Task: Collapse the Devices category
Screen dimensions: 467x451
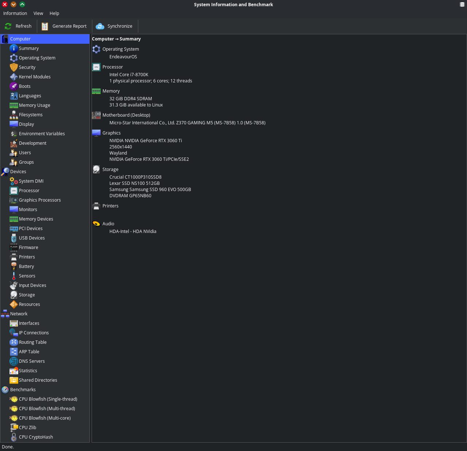Action: click(18, 172)
